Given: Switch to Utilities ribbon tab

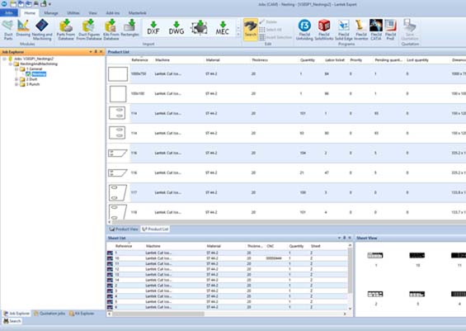Looking at the screenshot, I should coord(73,13).
